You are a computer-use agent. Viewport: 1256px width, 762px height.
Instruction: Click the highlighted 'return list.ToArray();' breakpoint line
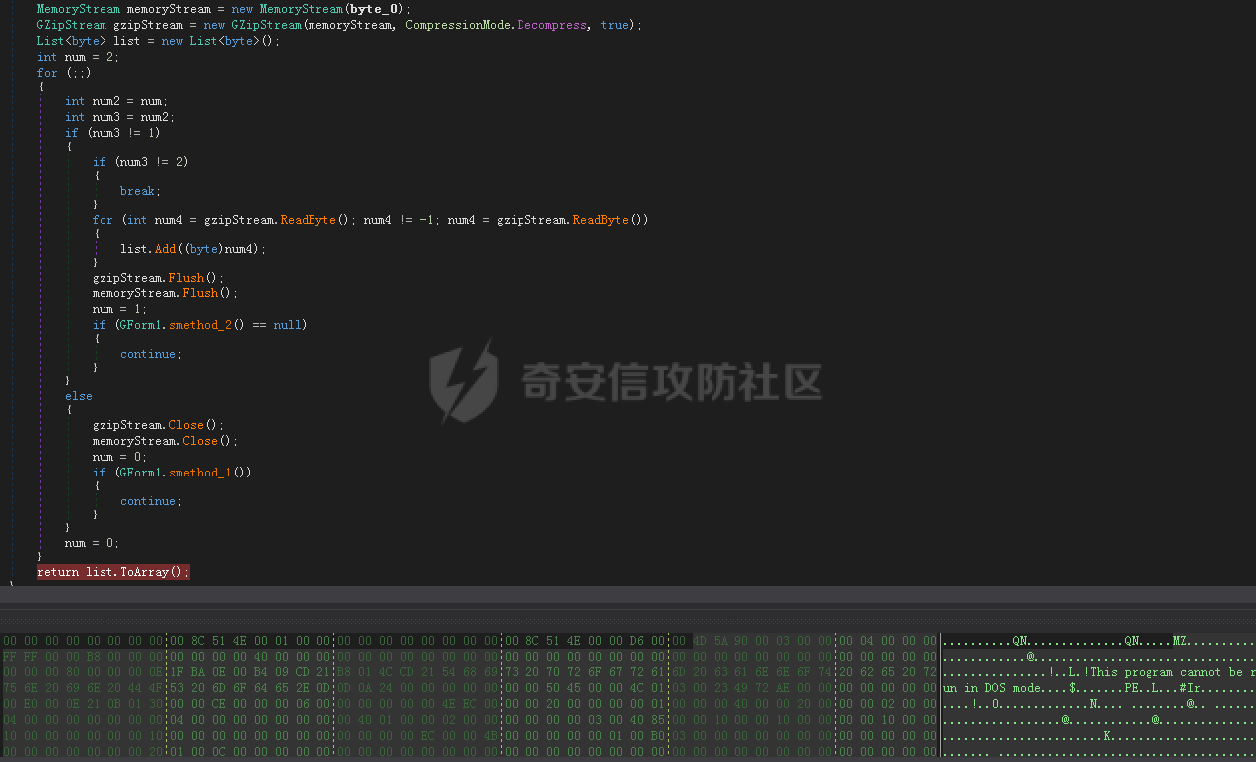point(112,572)
